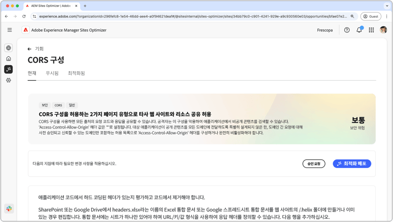This screenshot has height=222, width=393.
Task: Open the browser three-dot menu
Action: [x=387, y=16]
